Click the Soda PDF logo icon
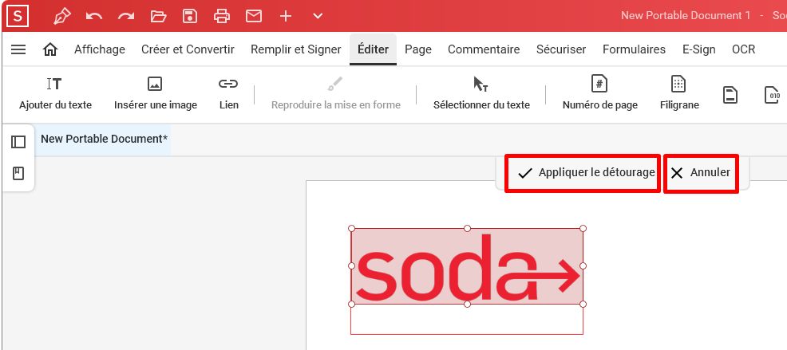Image resolution: width=787 pixels, height=350 pixels. tap(18, 16)
